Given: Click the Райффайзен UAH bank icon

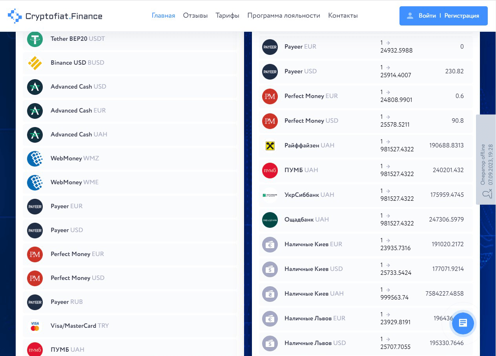Looking at the screenshot, I should [270, 145].
